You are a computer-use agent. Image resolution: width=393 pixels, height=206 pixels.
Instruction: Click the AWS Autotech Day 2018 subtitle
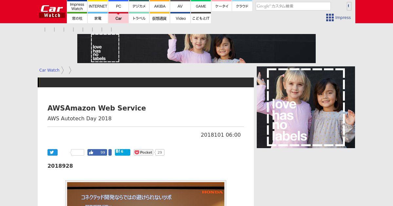80,118
